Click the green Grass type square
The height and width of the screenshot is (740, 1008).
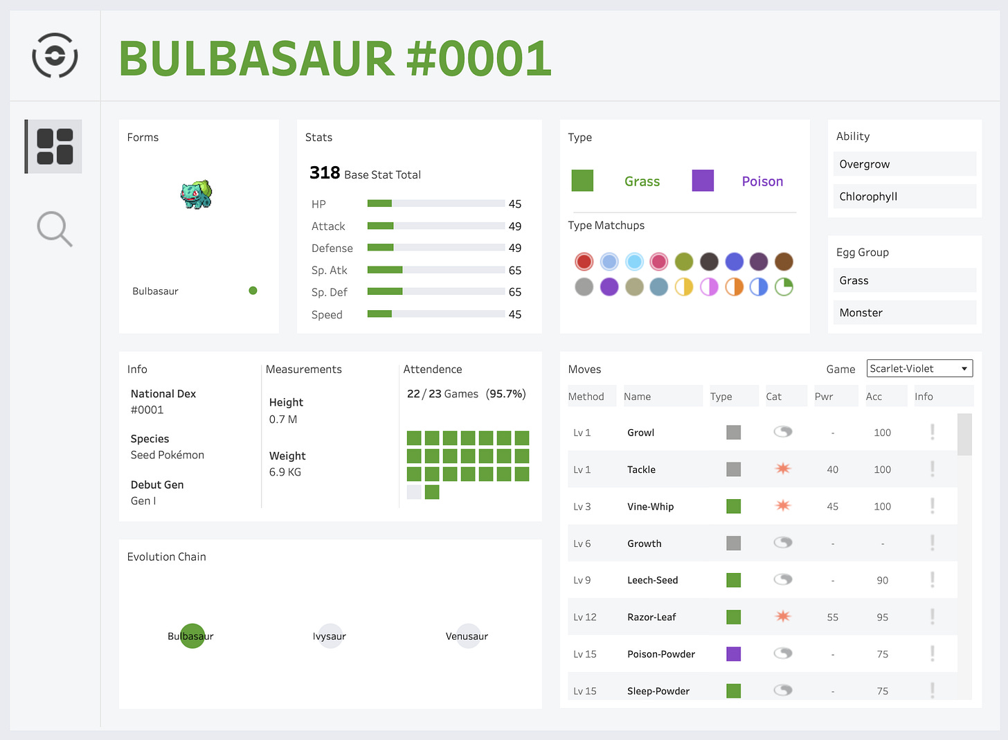[582, 181]
